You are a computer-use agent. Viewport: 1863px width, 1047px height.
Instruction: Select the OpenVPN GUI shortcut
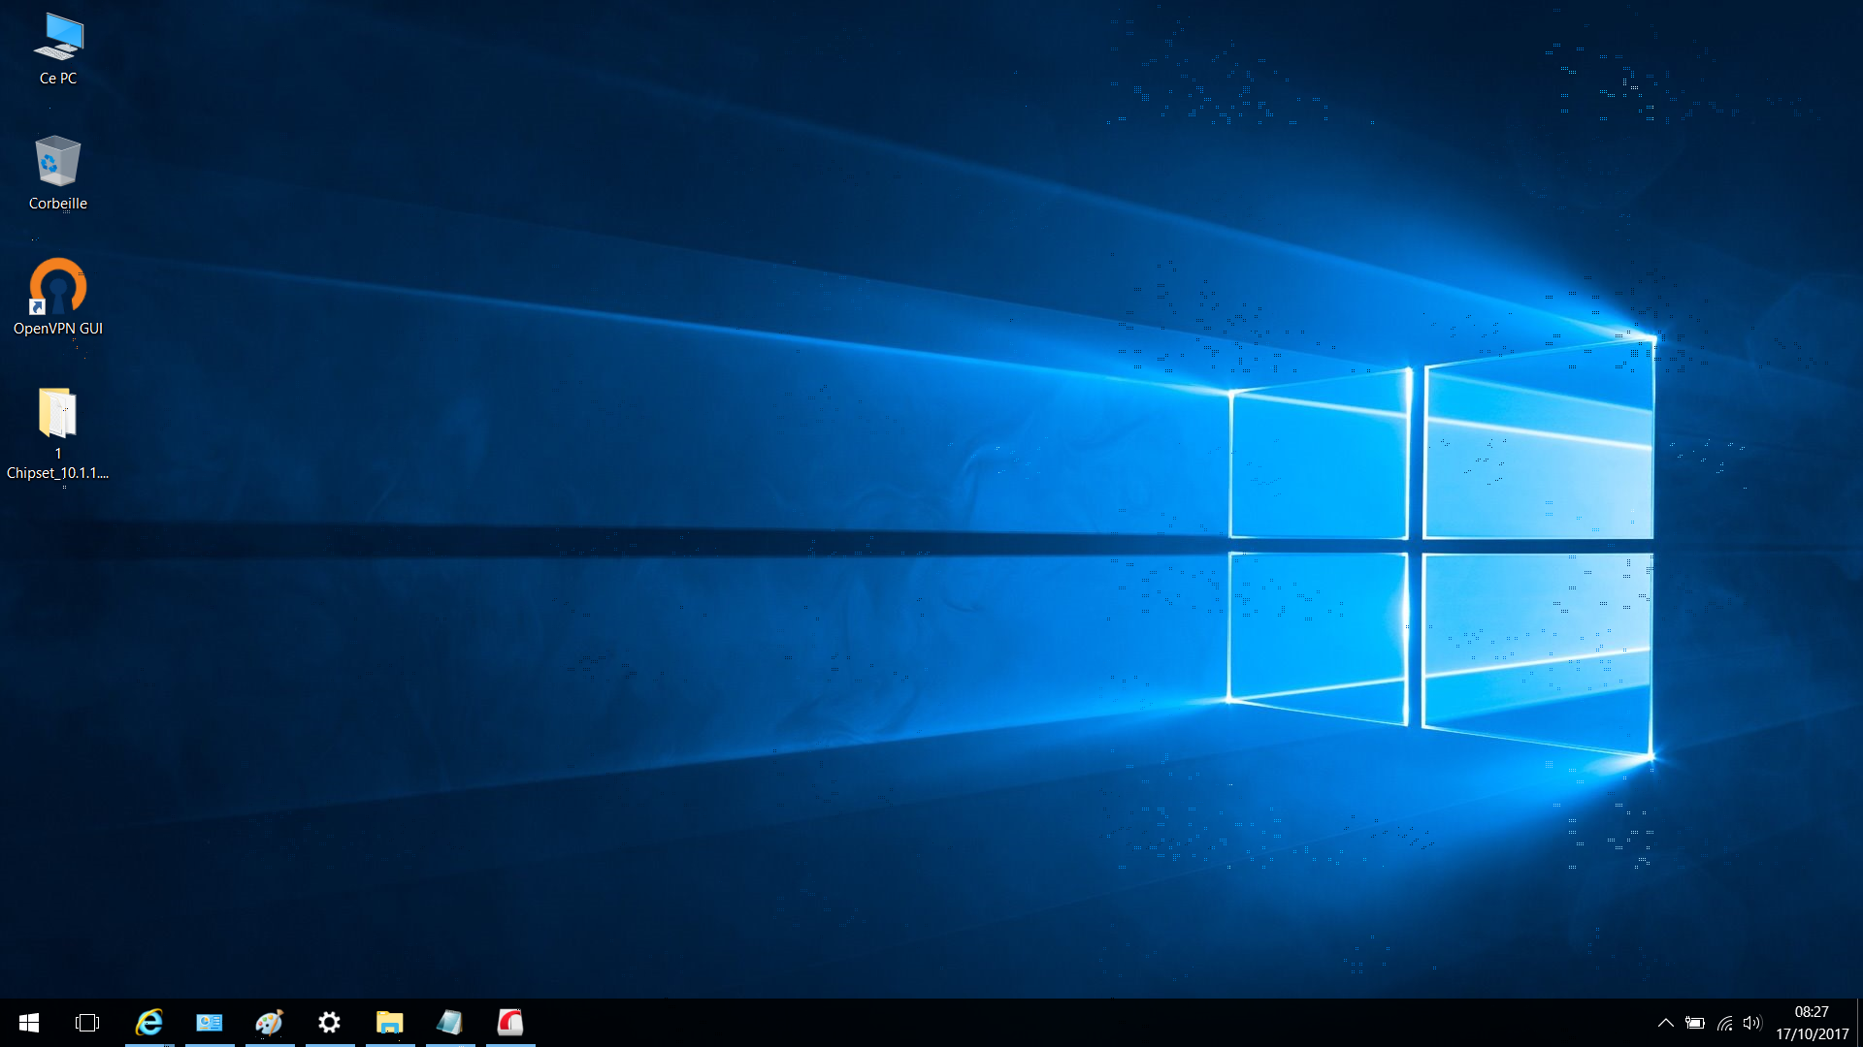[x=58, y=297]
